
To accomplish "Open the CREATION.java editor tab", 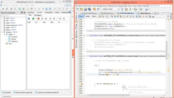I will pyautogui.click(x=145, y=13).
